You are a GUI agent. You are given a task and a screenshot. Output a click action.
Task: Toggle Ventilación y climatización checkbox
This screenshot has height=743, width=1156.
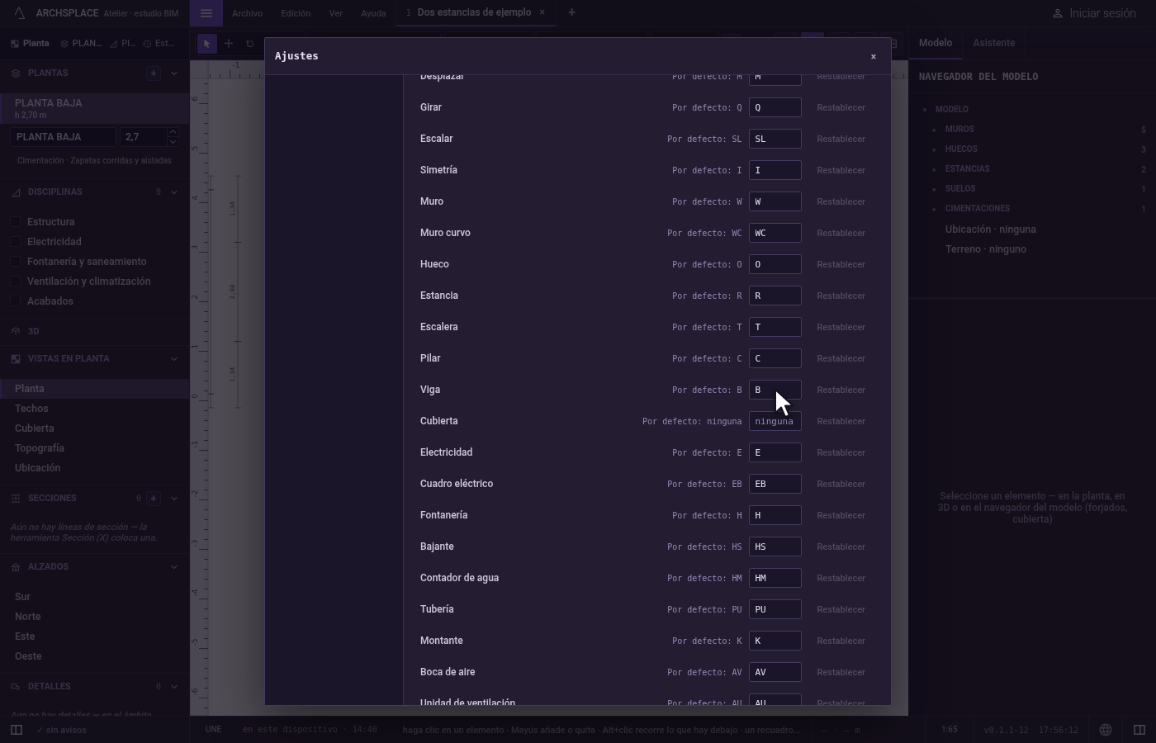tap(16, 282)
